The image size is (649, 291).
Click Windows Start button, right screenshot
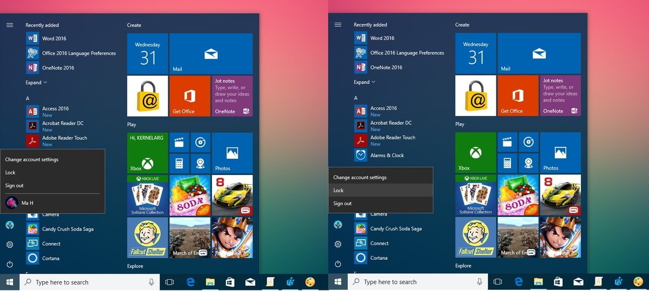338,281
